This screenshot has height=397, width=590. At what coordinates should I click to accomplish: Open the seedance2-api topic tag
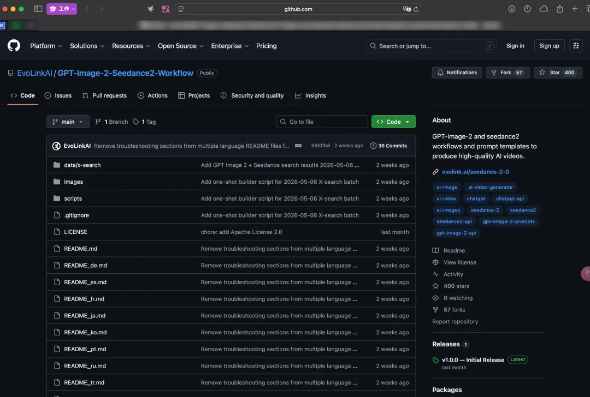(454, 221)
